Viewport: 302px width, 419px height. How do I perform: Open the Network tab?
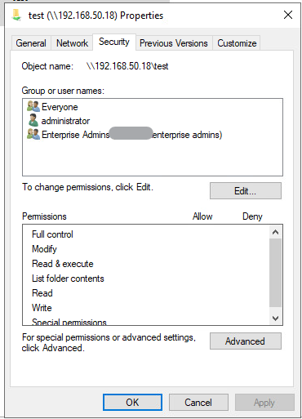[x=72, y=43]
